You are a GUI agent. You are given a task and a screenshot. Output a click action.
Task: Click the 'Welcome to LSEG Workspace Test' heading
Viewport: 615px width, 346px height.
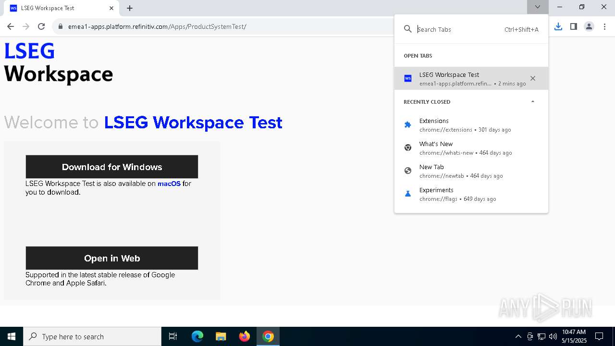(143, 123)
